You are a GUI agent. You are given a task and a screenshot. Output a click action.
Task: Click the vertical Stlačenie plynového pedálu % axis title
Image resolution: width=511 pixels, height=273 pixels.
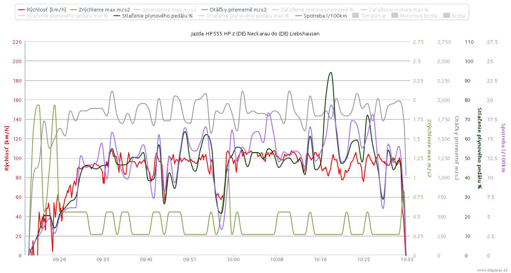(480, 149)
